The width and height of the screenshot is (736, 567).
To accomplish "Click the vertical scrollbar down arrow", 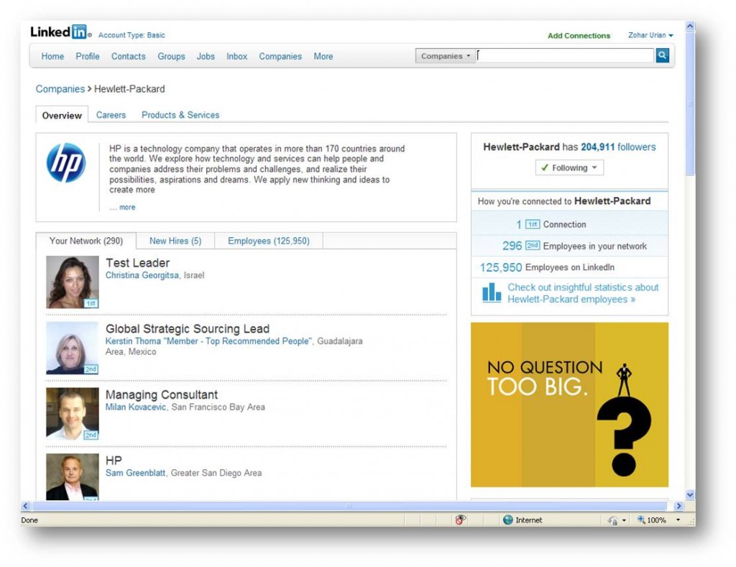I will [690, 494].
